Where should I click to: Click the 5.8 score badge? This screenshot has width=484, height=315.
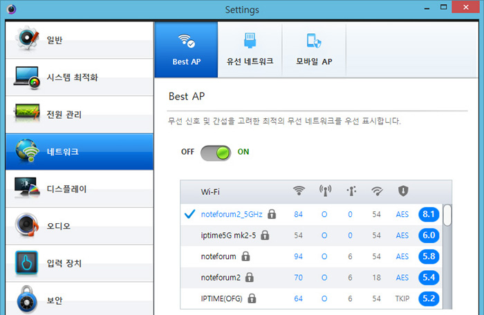(429, 256)
